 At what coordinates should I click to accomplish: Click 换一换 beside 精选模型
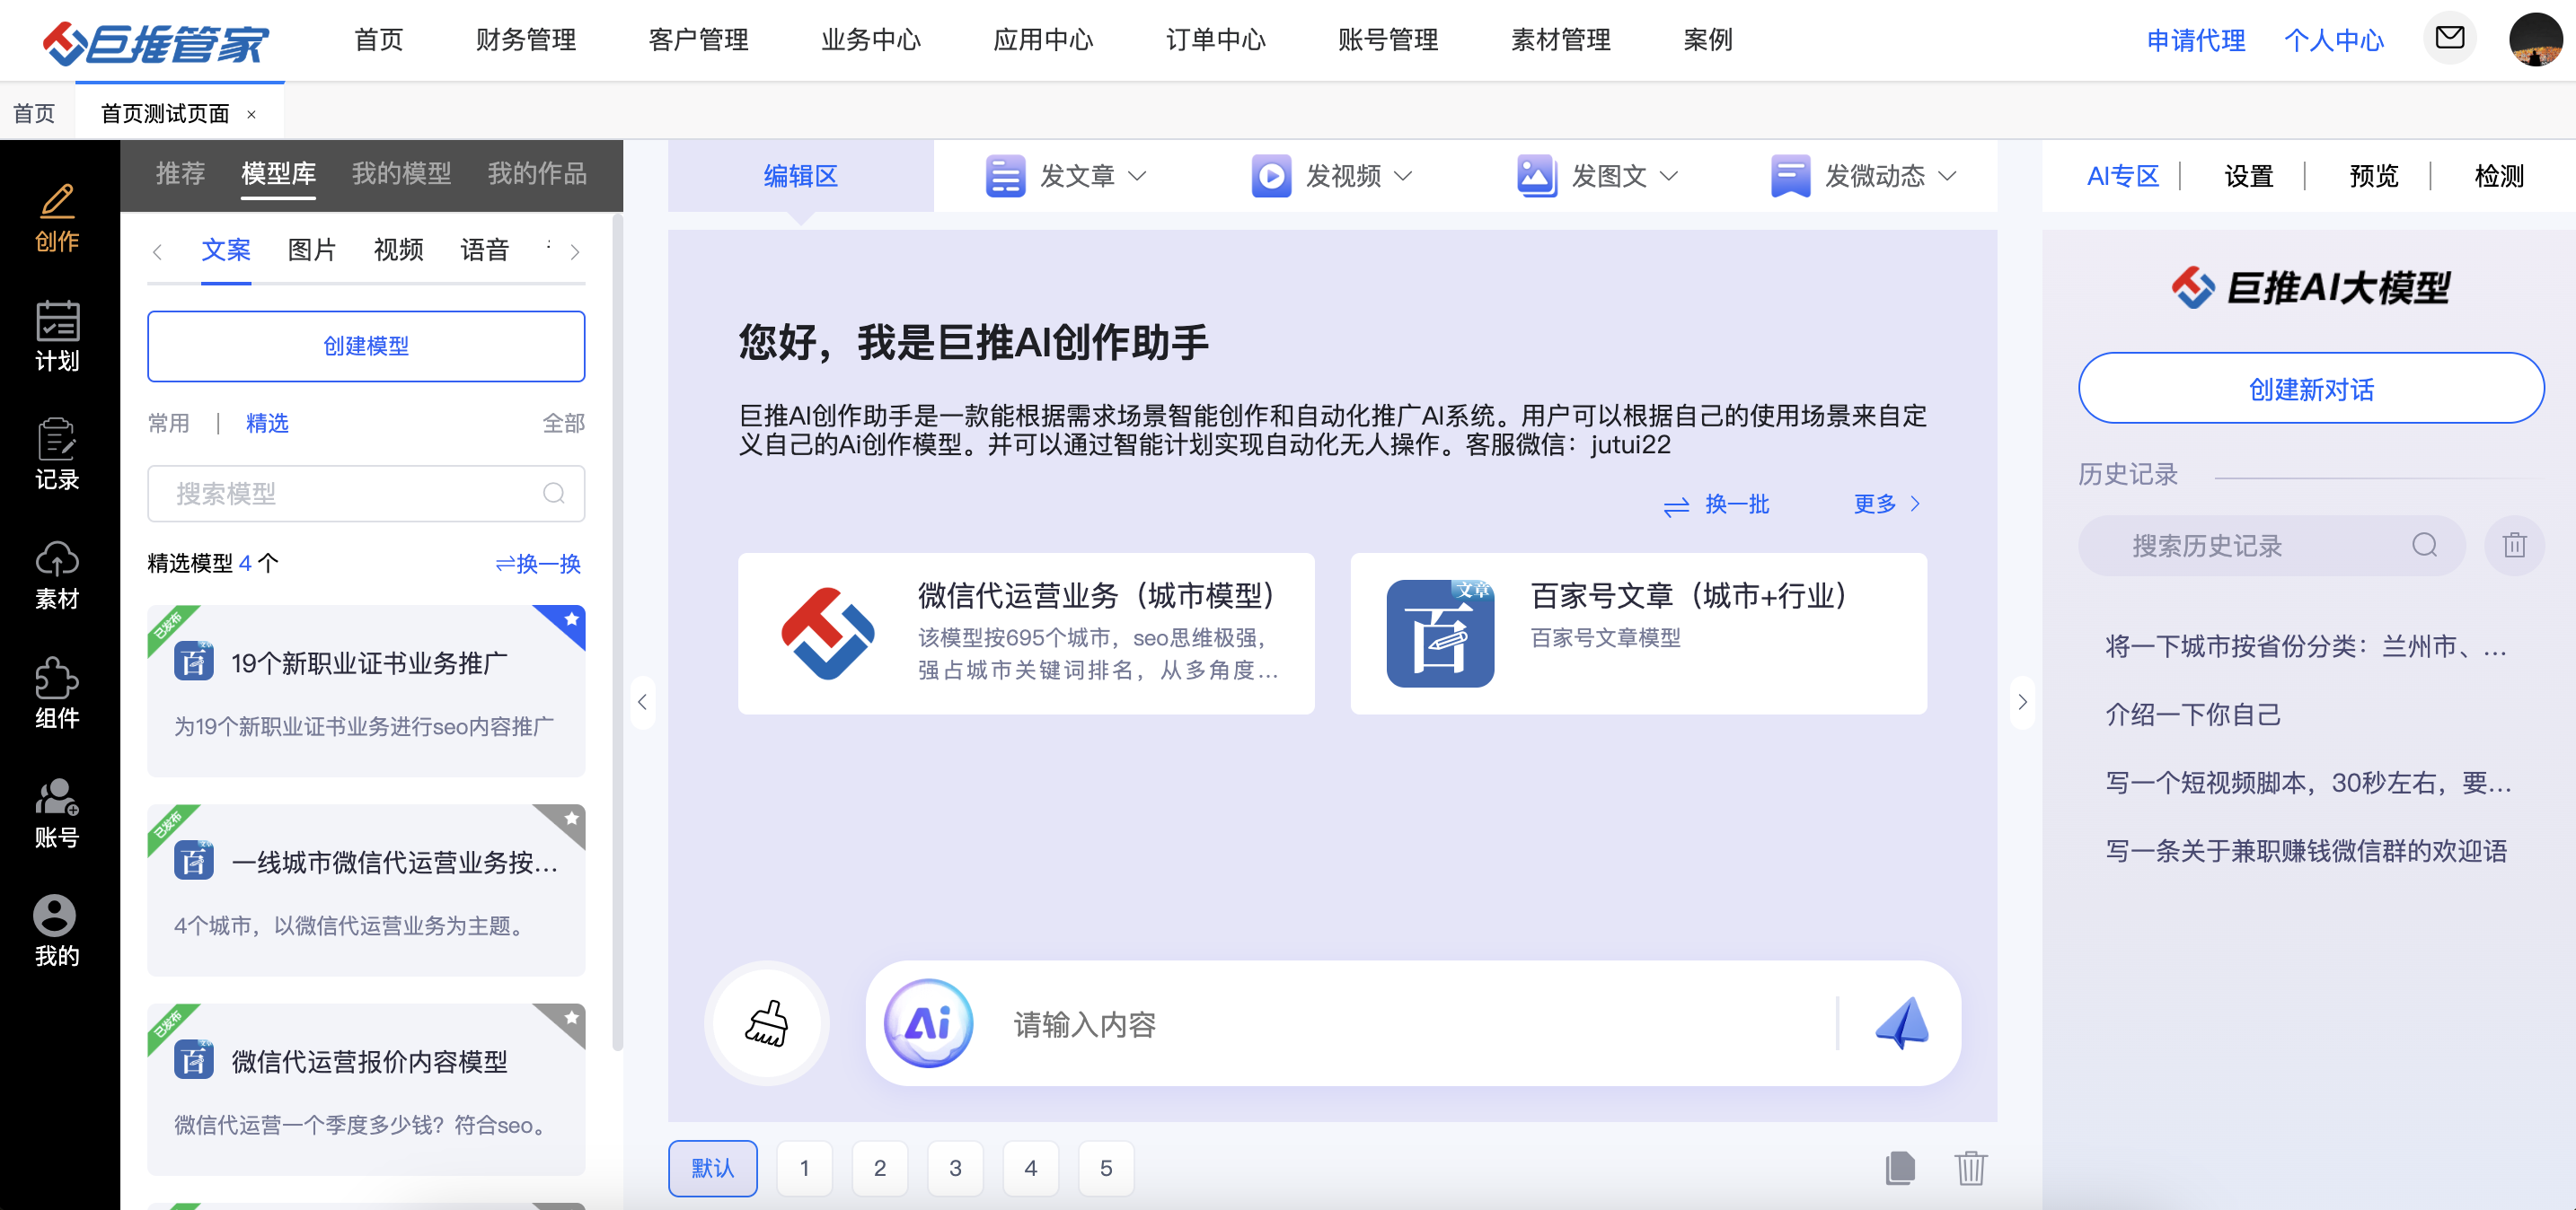coord(538,564)
